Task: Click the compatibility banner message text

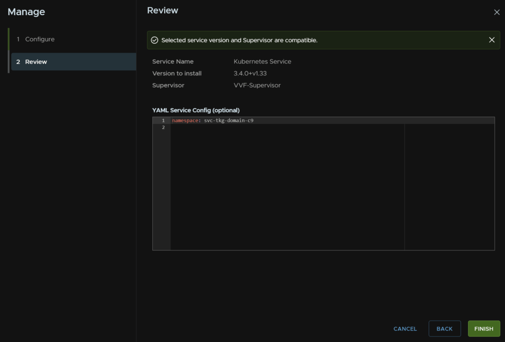Action: 239,40
